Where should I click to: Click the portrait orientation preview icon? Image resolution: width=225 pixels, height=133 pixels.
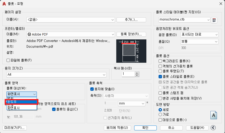214,115
